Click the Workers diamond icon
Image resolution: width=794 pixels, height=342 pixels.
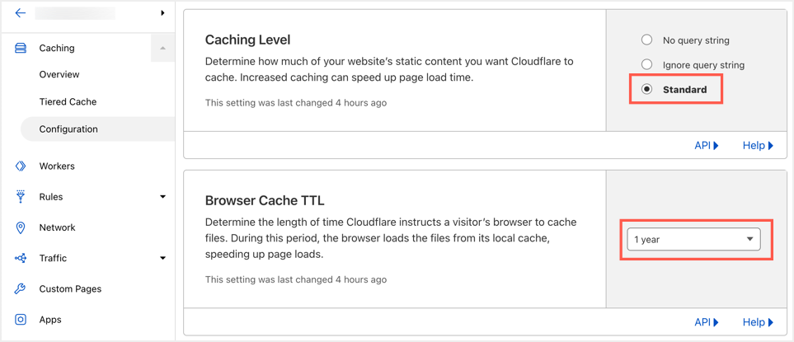21,166
